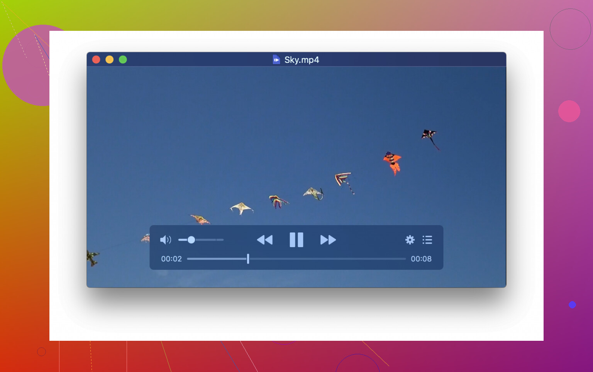The height and width of the screenshot is (372, 593).
Task: Click the elapsed time 00:02
Action: (171, 259)
